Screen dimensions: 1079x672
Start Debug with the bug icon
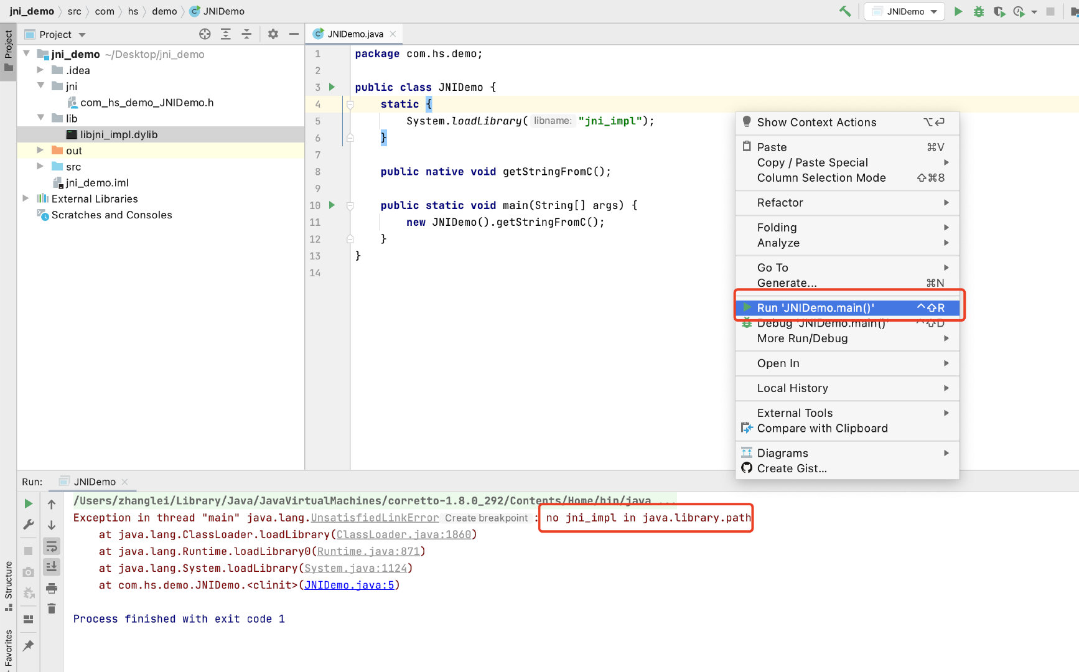tap(978, 11)
